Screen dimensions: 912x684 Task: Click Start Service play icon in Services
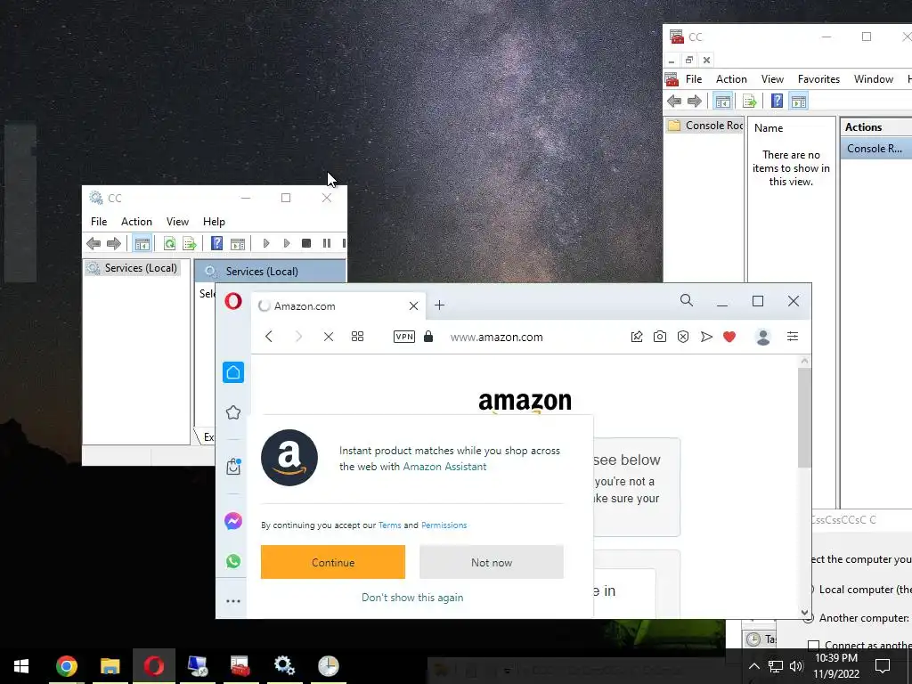pyautogui.click(x=266, y=243)
